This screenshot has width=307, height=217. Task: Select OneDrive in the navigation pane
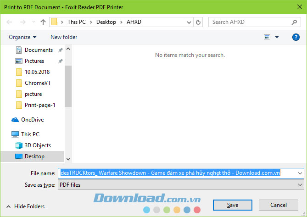tap(32, 120)
